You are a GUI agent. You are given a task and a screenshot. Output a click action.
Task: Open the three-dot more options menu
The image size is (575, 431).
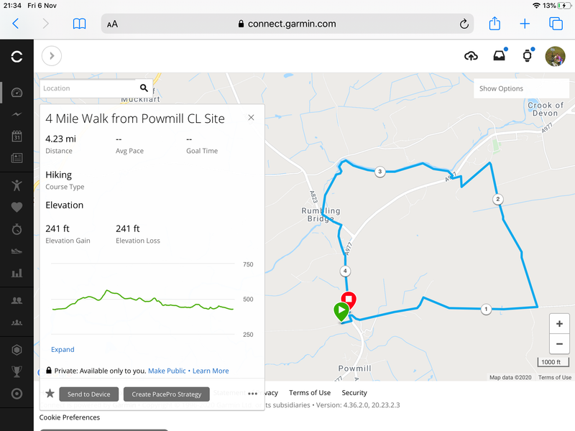(252, 394)
